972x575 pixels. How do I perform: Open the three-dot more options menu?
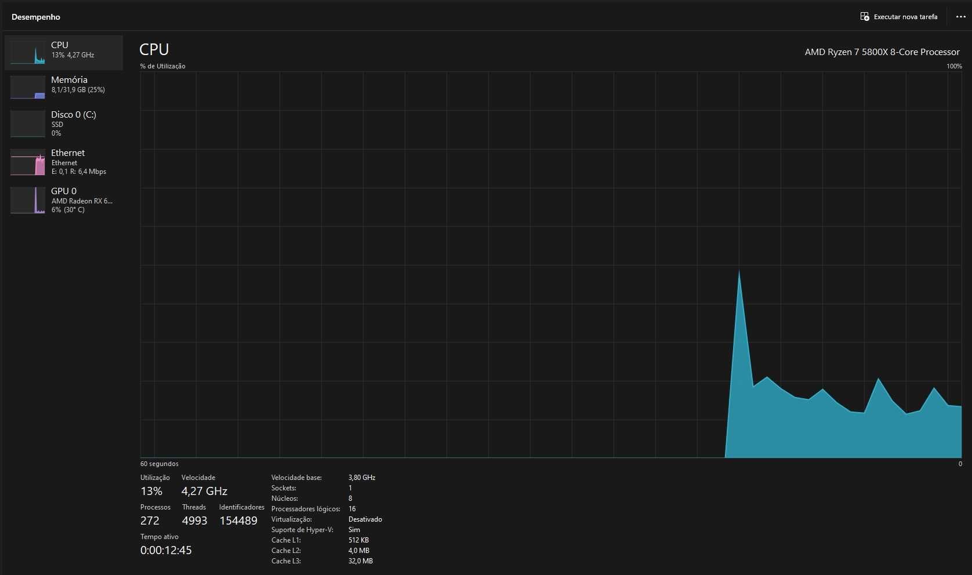click(960, 17)
